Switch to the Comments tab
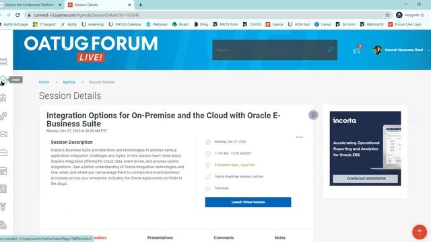Image resolution: width=431 pixels, height=242 pixels. (x=224, y=237)
